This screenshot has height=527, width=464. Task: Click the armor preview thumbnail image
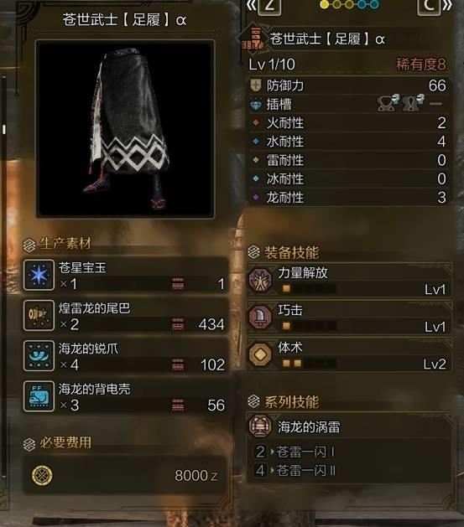(x=125, y=129)
